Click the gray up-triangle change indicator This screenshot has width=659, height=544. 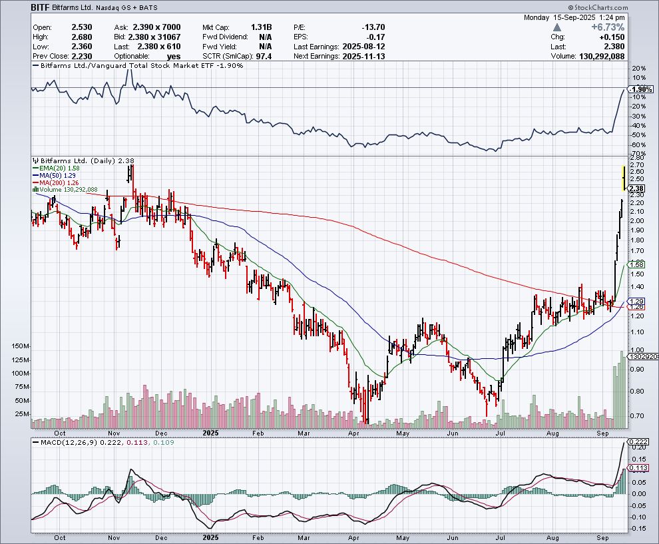[557, 27]
